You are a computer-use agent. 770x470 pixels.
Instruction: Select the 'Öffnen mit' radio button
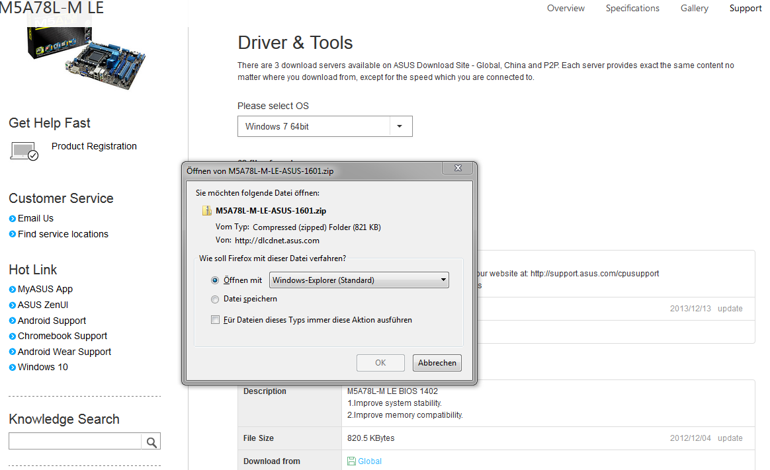click(x=214, y=280)
